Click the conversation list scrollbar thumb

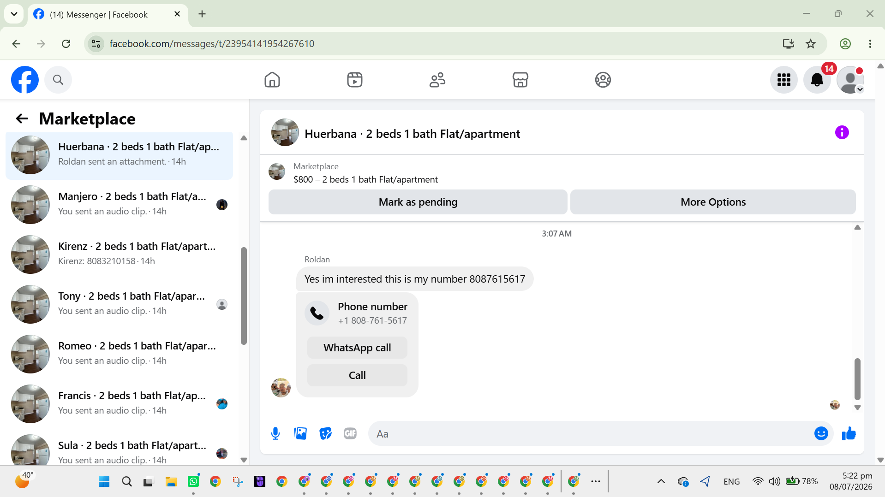pos(244,296)
